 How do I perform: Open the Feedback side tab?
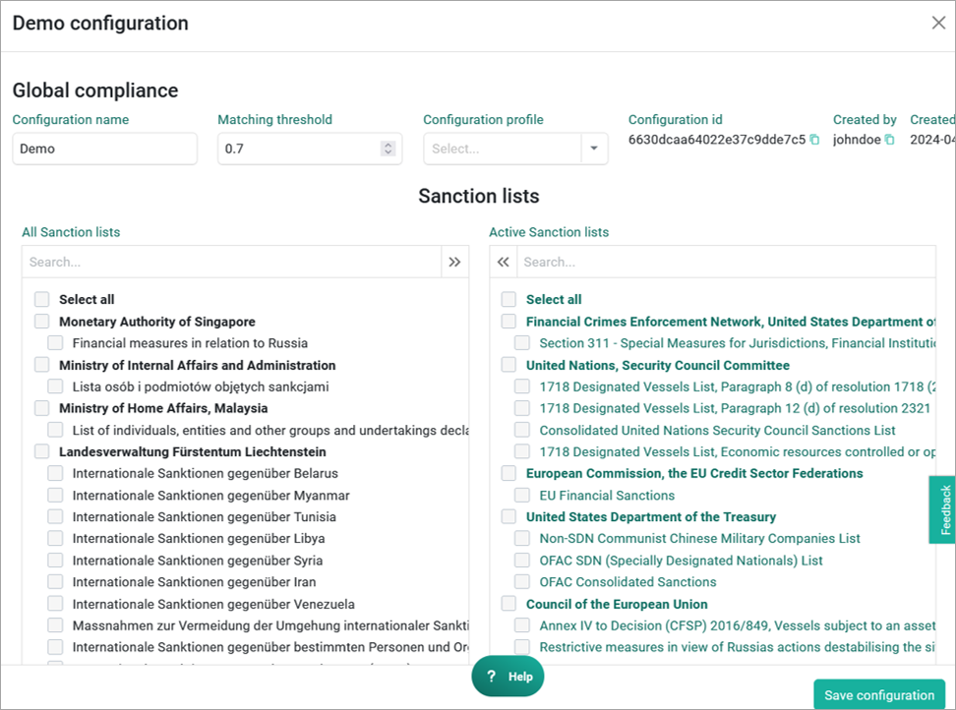click(944, 509)
